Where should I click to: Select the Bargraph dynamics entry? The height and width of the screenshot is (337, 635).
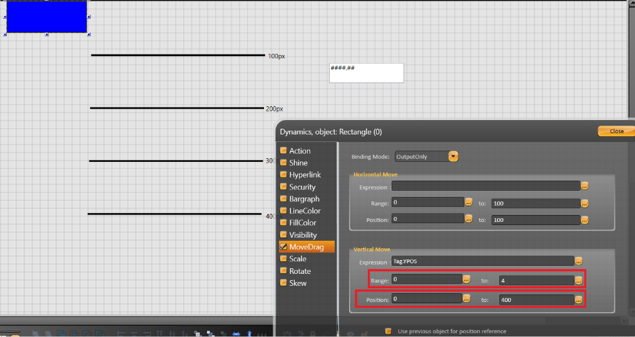coord(304,199)
